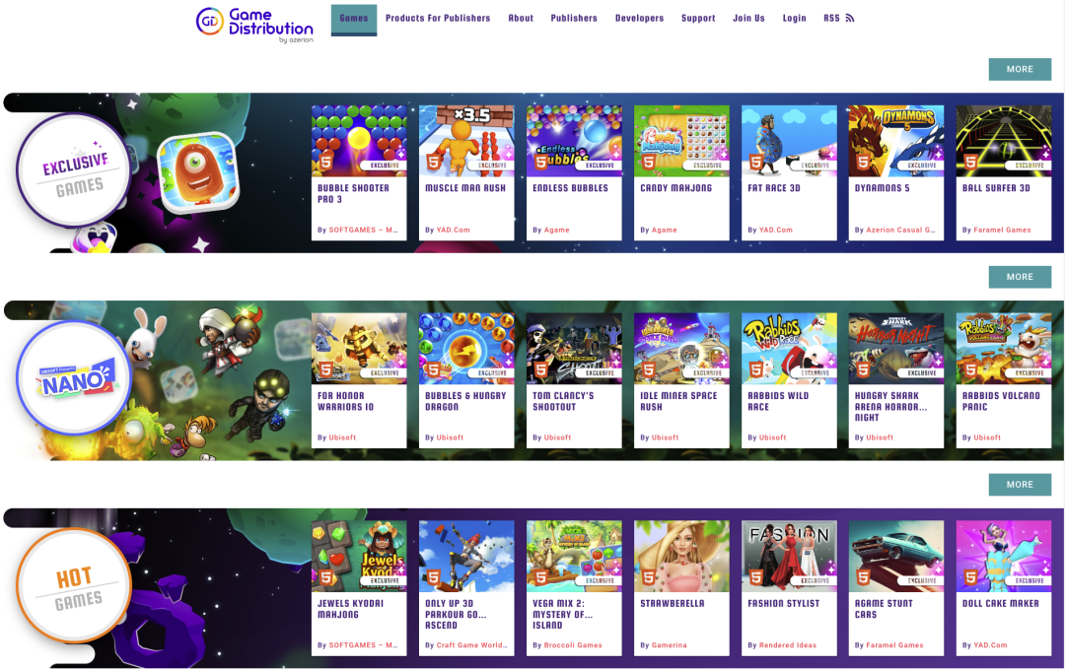Click MORE button above Exclusive Games
The height and width of the screenshot is (670, 1065).
click(1020, 69)
